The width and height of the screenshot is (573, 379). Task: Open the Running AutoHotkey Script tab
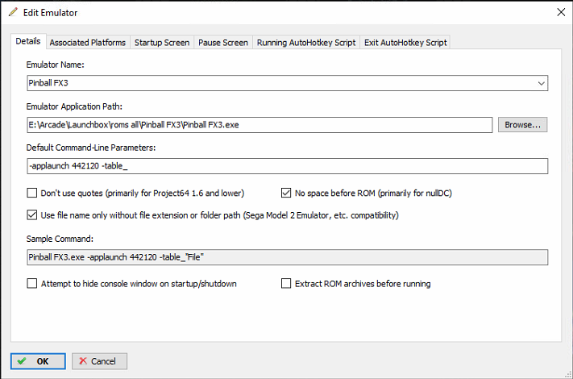[306, 43]
